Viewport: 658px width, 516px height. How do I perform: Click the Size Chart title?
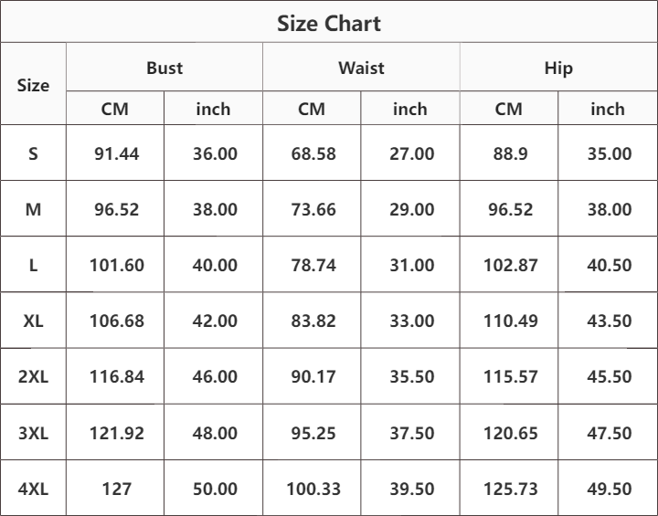329,24
